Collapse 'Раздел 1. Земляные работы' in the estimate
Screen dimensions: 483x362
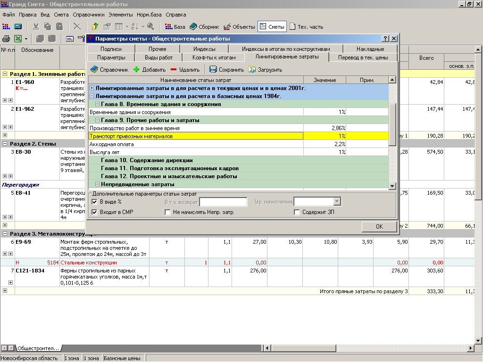[x=5, y=74]
